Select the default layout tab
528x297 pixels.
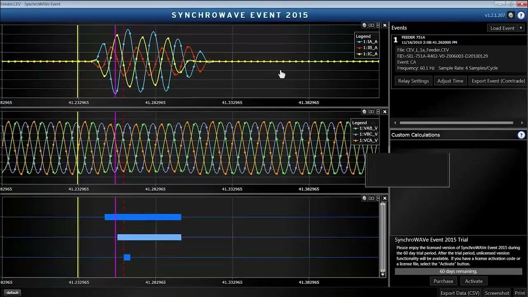12,292
